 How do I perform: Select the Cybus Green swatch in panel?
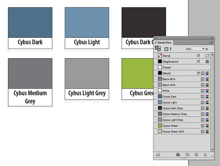[182, 126]
